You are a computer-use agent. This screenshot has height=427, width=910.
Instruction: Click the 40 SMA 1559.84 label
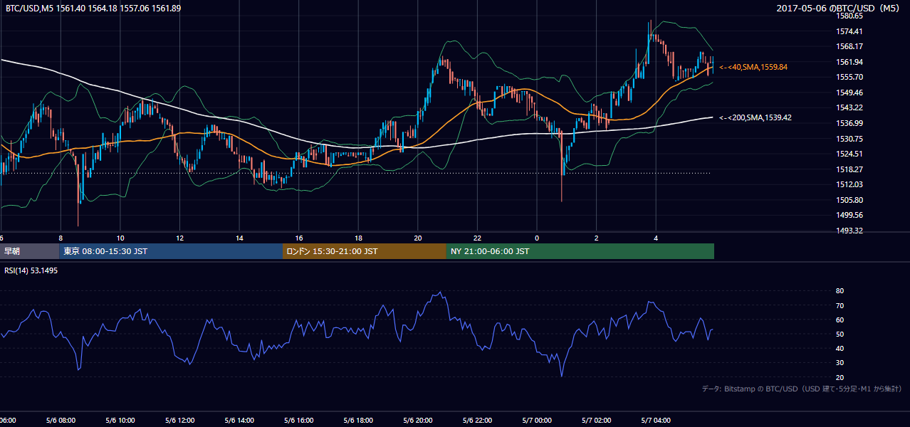[753, 67]
